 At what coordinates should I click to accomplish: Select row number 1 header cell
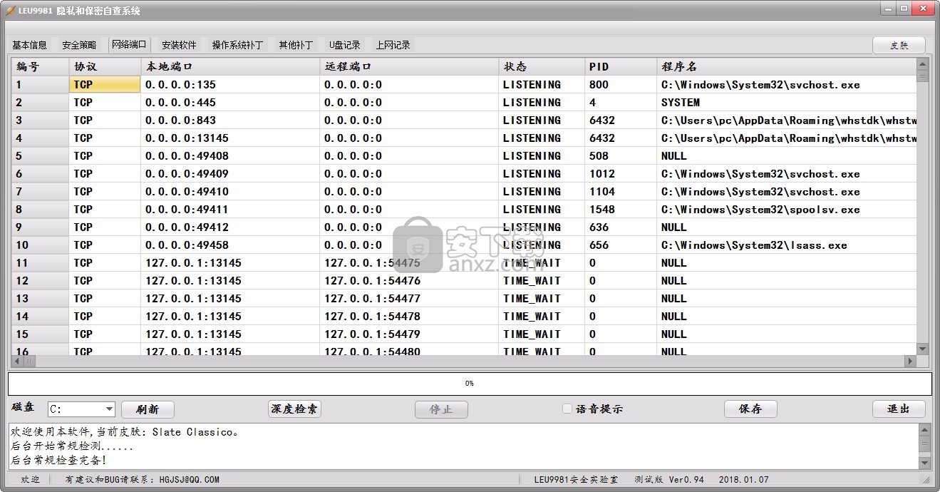40,84
